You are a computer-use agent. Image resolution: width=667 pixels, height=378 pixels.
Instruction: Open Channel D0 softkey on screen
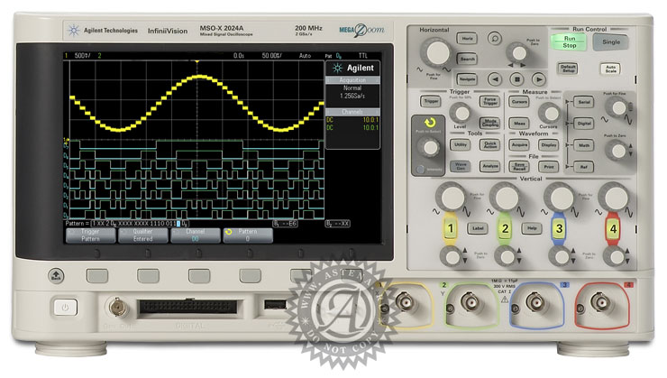[x=196, y=235]
